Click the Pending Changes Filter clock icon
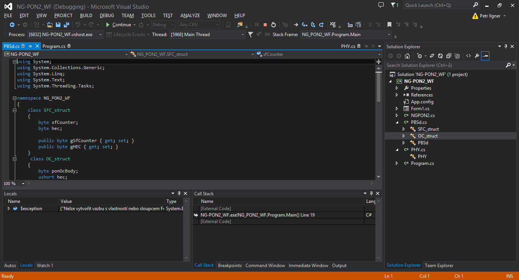Viewport: 519px width, 280px height. pos(419,56)
